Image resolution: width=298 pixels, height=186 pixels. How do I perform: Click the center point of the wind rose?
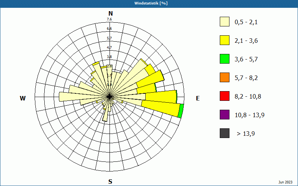tap(109, 97)
